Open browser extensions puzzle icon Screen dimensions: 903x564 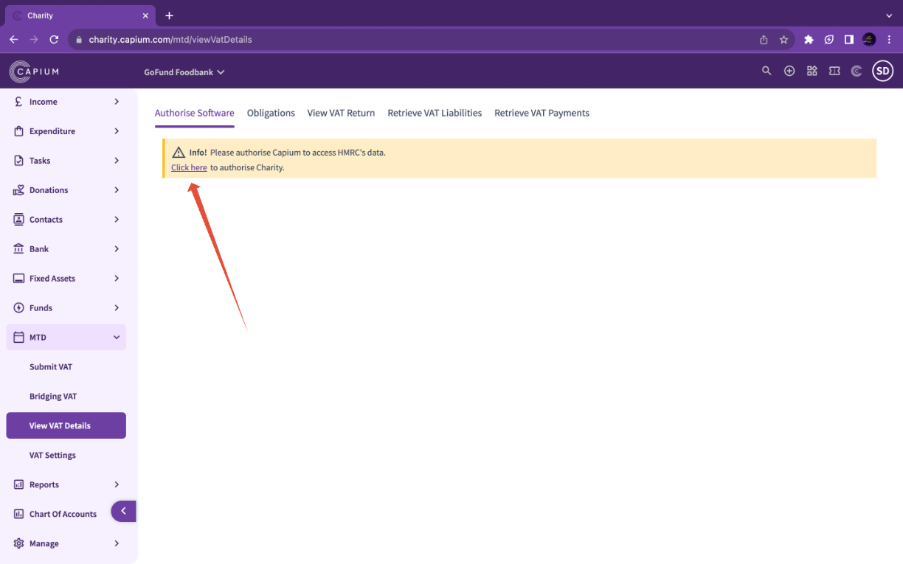coord(809,40)
